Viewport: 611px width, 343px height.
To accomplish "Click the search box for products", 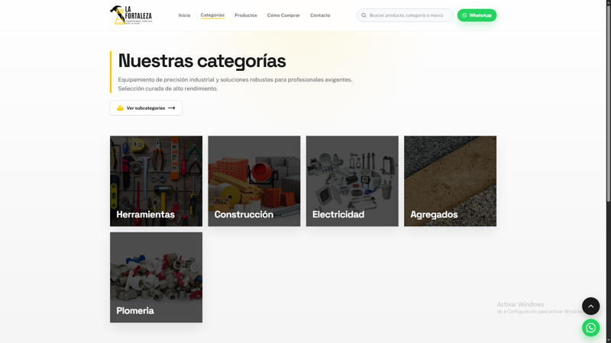I will [405, 15].
